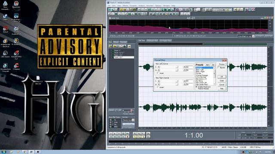Click the 1:1.00 time display
275x154 pixels.
tap(194, 135)
